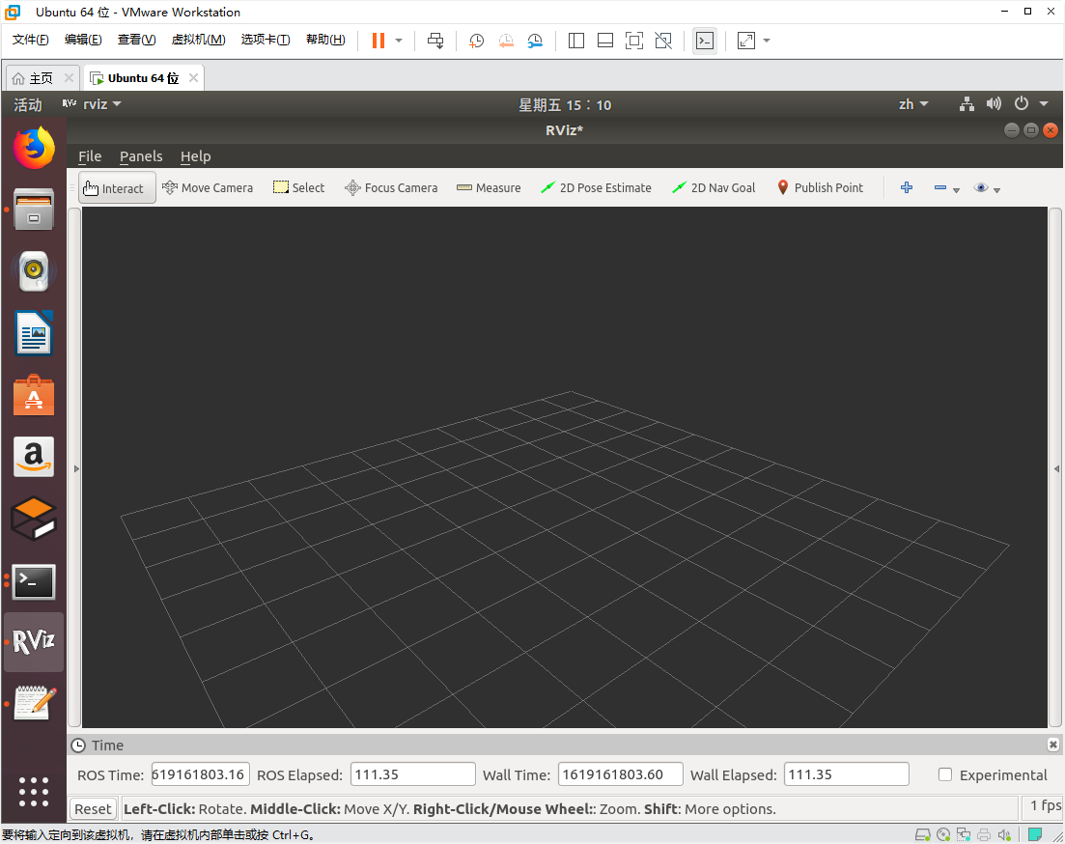Image resolution: width=1065 pixels, height=844 pixels.
Task: Click the VMware 帮助(H) menu
Action: [x=325, y=40]
